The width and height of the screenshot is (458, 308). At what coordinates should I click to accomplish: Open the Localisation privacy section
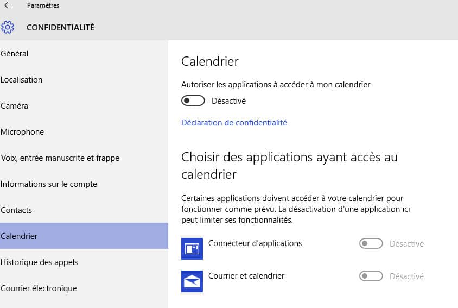(84, 79)
